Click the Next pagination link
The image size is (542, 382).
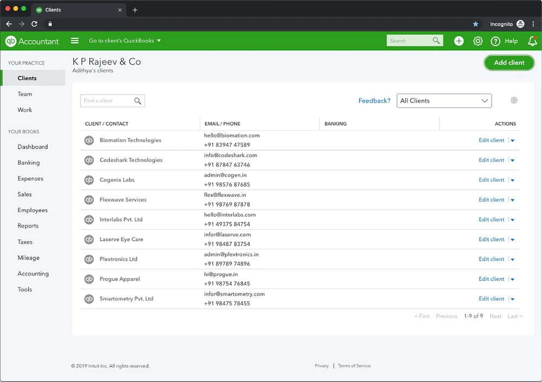(495, 316)
